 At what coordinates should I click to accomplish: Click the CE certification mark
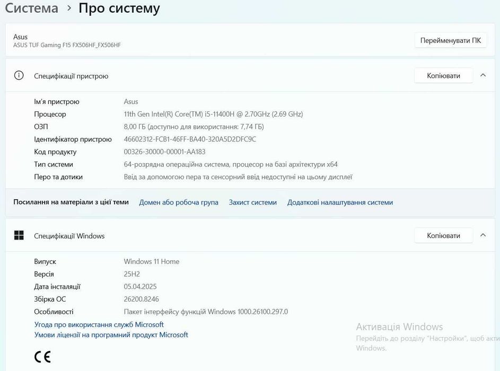point(42,357)
